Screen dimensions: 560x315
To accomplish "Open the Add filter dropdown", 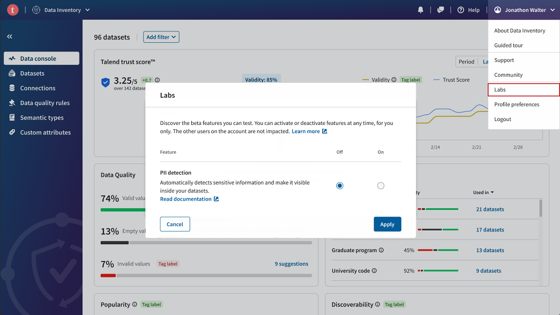I will 161,37.
